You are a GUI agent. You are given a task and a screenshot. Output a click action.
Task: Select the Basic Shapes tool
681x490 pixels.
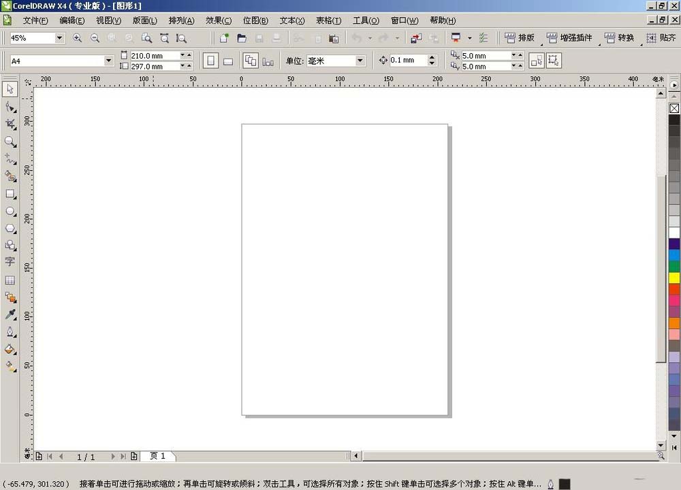(10, 245)
